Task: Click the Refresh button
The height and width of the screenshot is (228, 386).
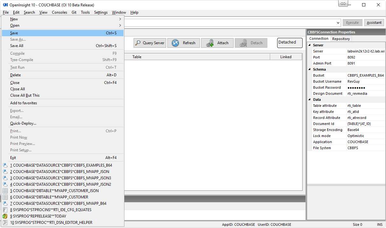Action: tap(184, 43)
